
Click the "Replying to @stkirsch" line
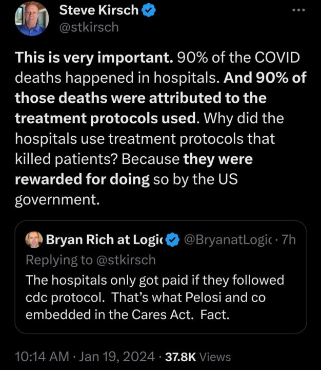point(90,260)
